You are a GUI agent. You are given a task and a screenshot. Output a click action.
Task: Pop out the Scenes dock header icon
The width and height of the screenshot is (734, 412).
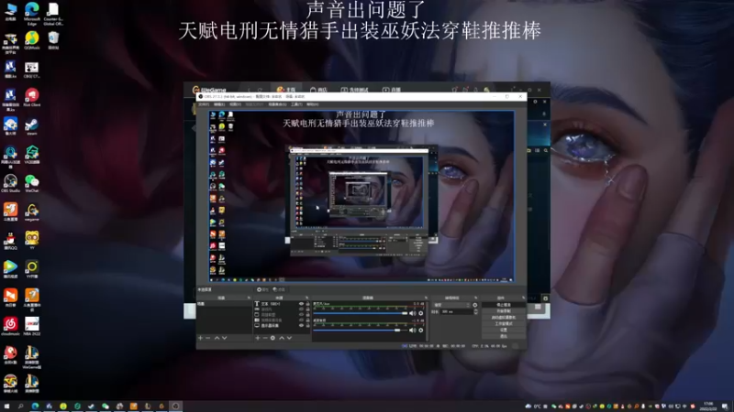click(x=249, y=298)
